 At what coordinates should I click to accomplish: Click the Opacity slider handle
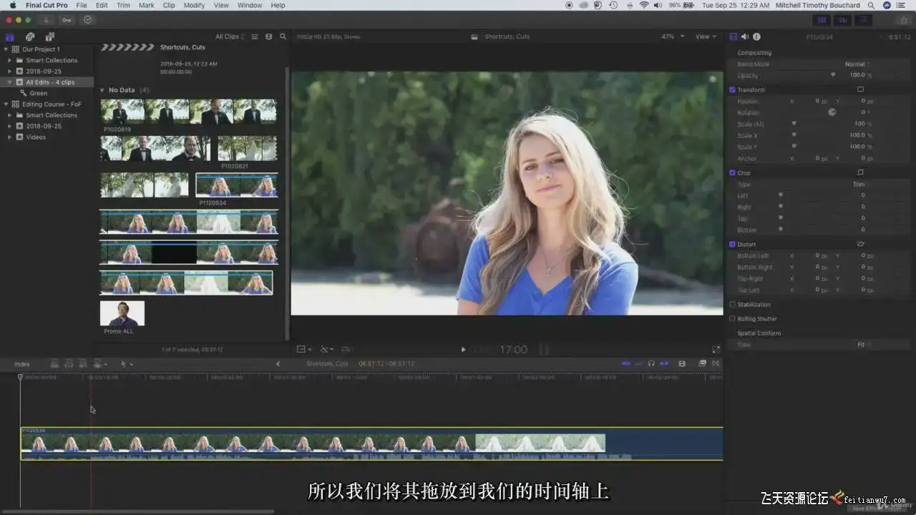click(833, 74)
